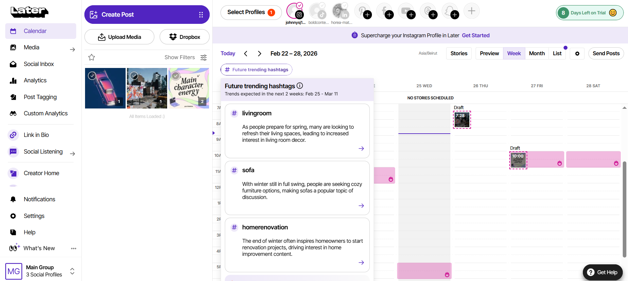Click the calendar vertical scrollbar

click(624, 209)
